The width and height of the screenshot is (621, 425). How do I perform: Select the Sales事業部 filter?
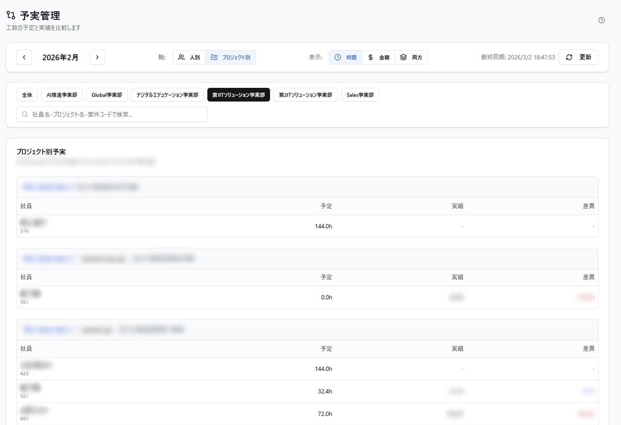pyautogui.click(x=360, y=95)
